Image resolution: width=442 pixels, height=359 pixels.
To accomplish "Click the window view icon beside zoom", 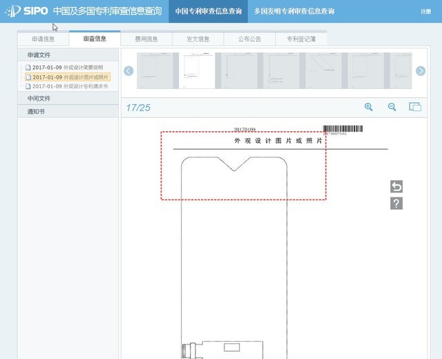I will click(x=415, y=107).
